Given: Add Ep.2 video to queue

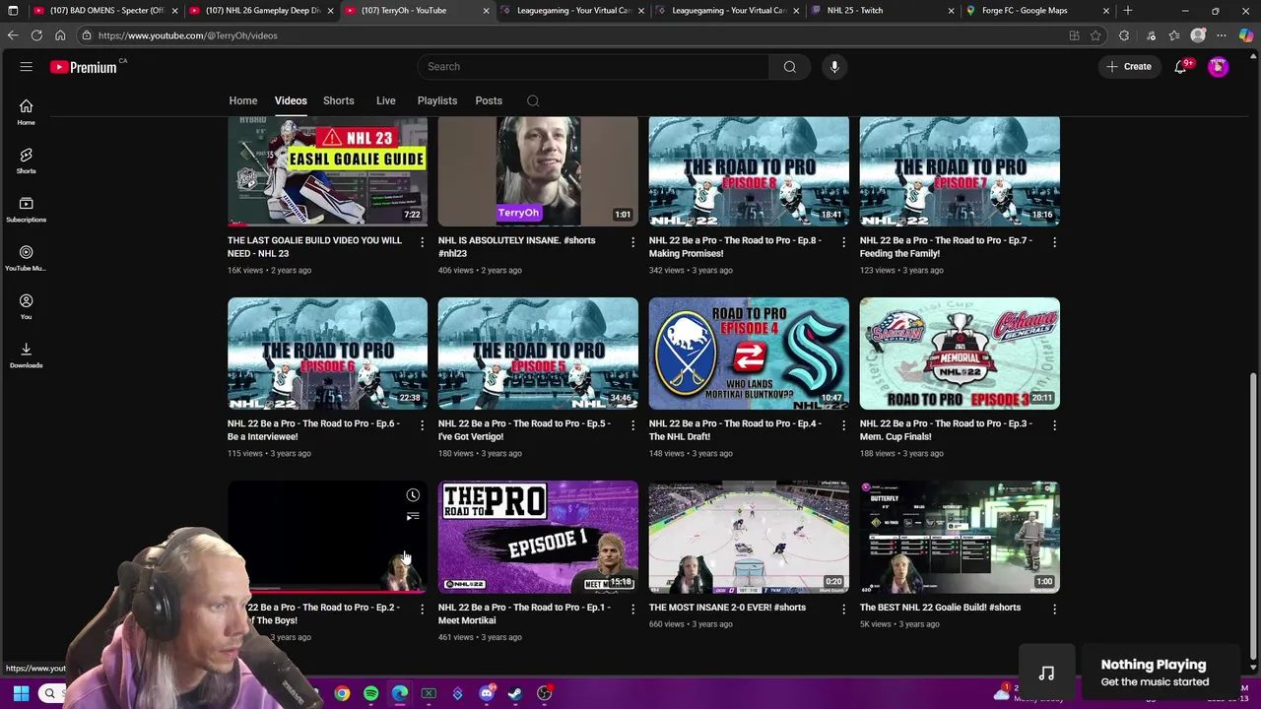Looking at the screenshot, I should coord(413,517).
